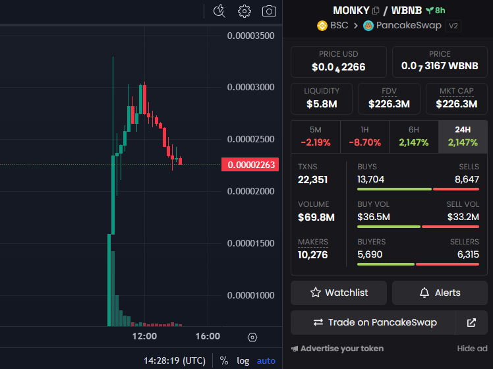This screenshot has height=369, width=493.
Task: Open time axis settings hexagon icon
Action: tap(252, 337)
